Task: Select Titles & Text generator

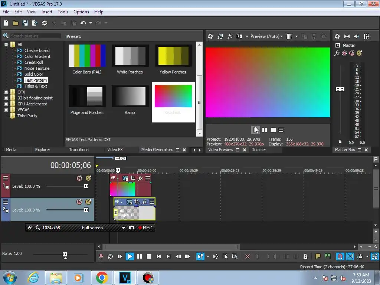Action: point(36,86)
